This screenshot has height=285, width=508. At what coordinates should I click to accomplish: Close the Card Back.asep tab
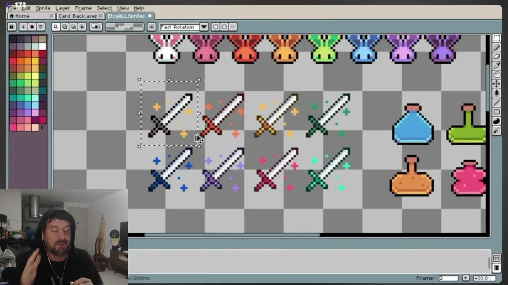(x=100, y=16)
